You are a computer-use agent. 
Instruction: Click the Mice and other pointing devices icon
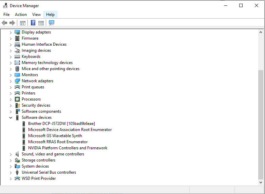17,69
